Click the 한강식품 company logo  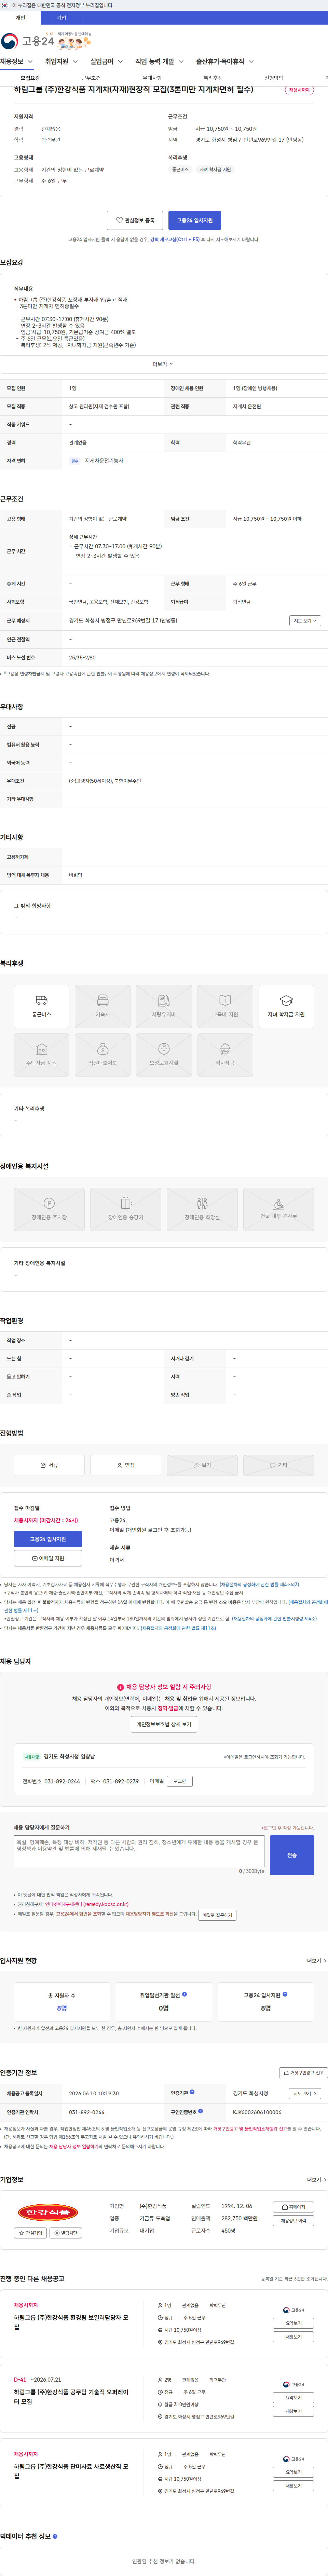(x=47, y=2212)
